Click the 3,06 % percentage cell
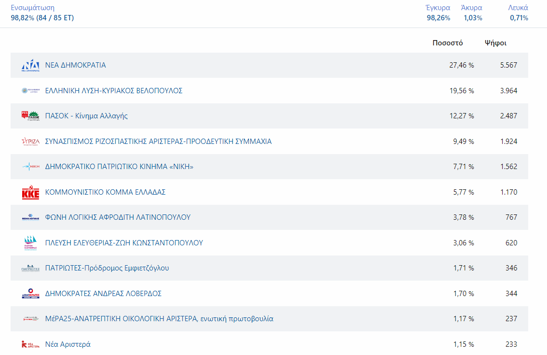Screen dimensions: 547x355 [464, 243]
